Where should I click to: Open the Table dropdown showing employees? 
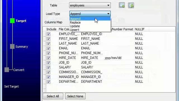click(x=90, y=5)
